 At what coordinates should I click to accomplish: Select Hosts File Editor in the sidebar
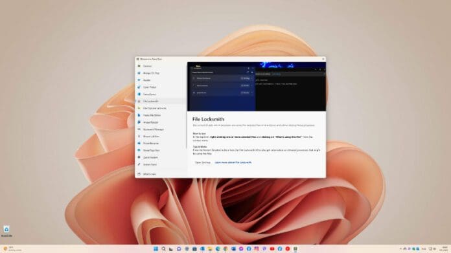(160, 115)
